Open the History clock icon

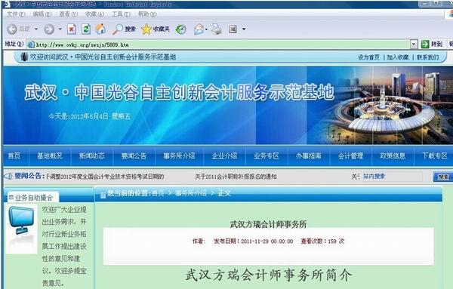181,29
